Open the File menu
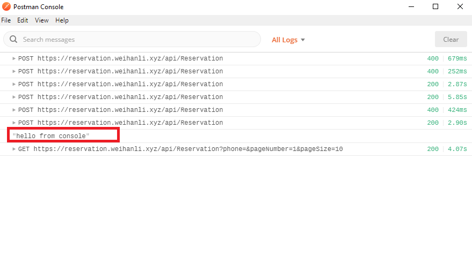The height and width of the screenshot is (264, 472). point(6,20)
